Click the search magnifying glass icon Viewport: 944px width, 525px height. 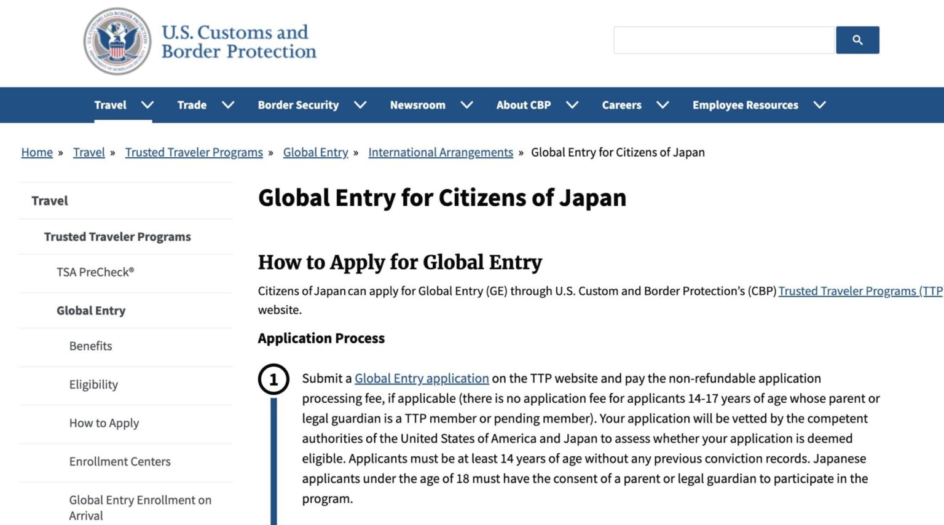pyautogui.click(x=857, y=39)
